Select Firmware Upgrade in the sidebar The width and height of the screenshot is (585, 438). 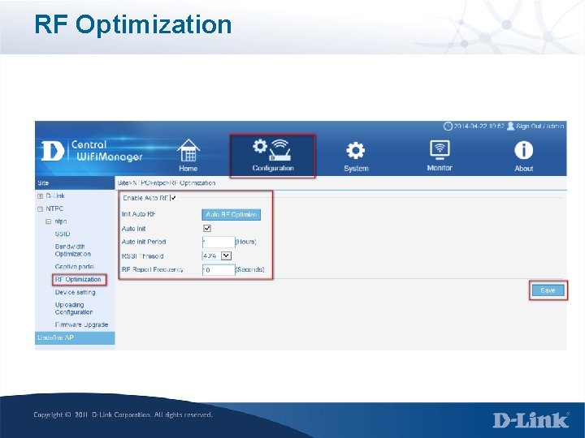point(81,324)
